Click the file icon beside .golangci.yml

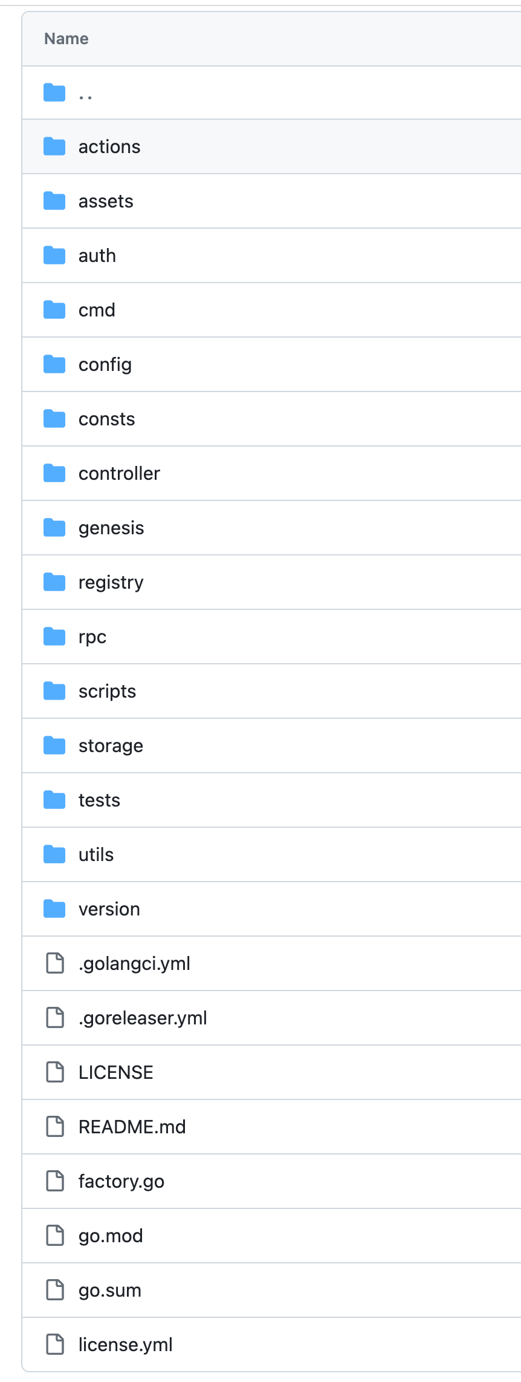[x=55, y=963]
